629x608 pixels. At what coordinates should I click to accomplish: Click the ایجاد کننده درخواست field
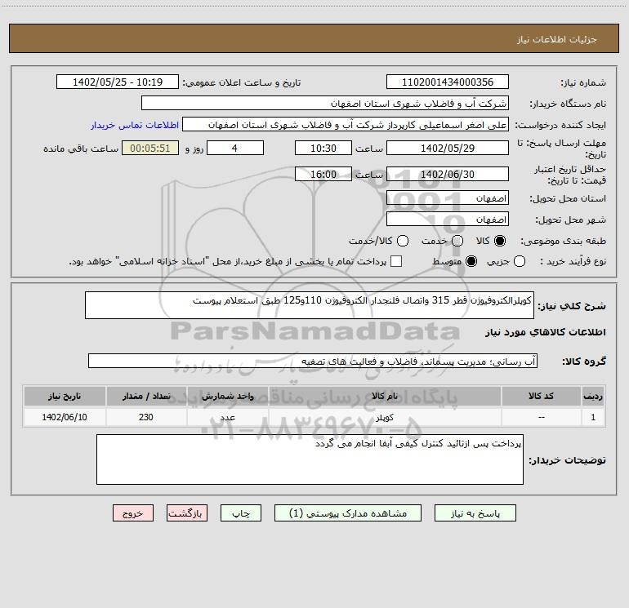[346, 125]
